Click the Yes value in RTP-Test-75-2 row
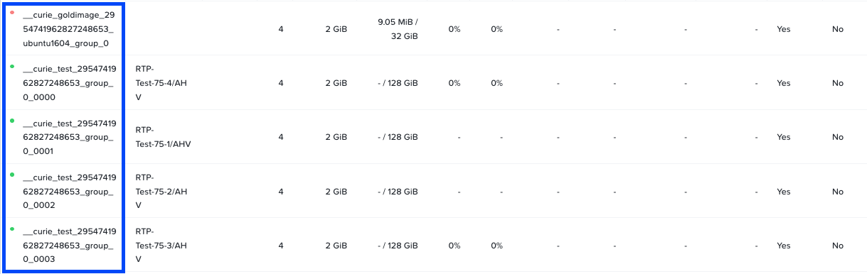The width and height of the screenshot is (867, 274). [783, 192]
